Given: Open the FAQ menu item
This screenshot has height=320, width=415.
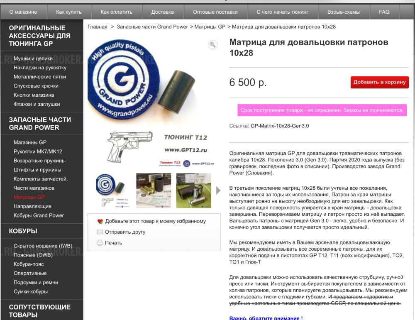Looking at the screenshot, I should pos(384,12).
